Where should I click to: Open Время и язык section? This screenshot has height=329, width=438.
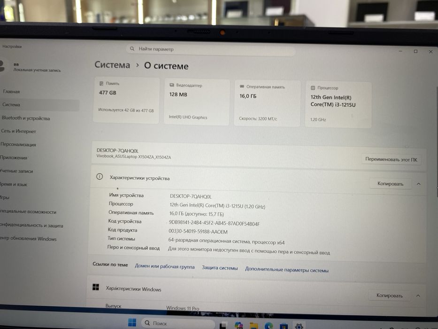point(14,184)
